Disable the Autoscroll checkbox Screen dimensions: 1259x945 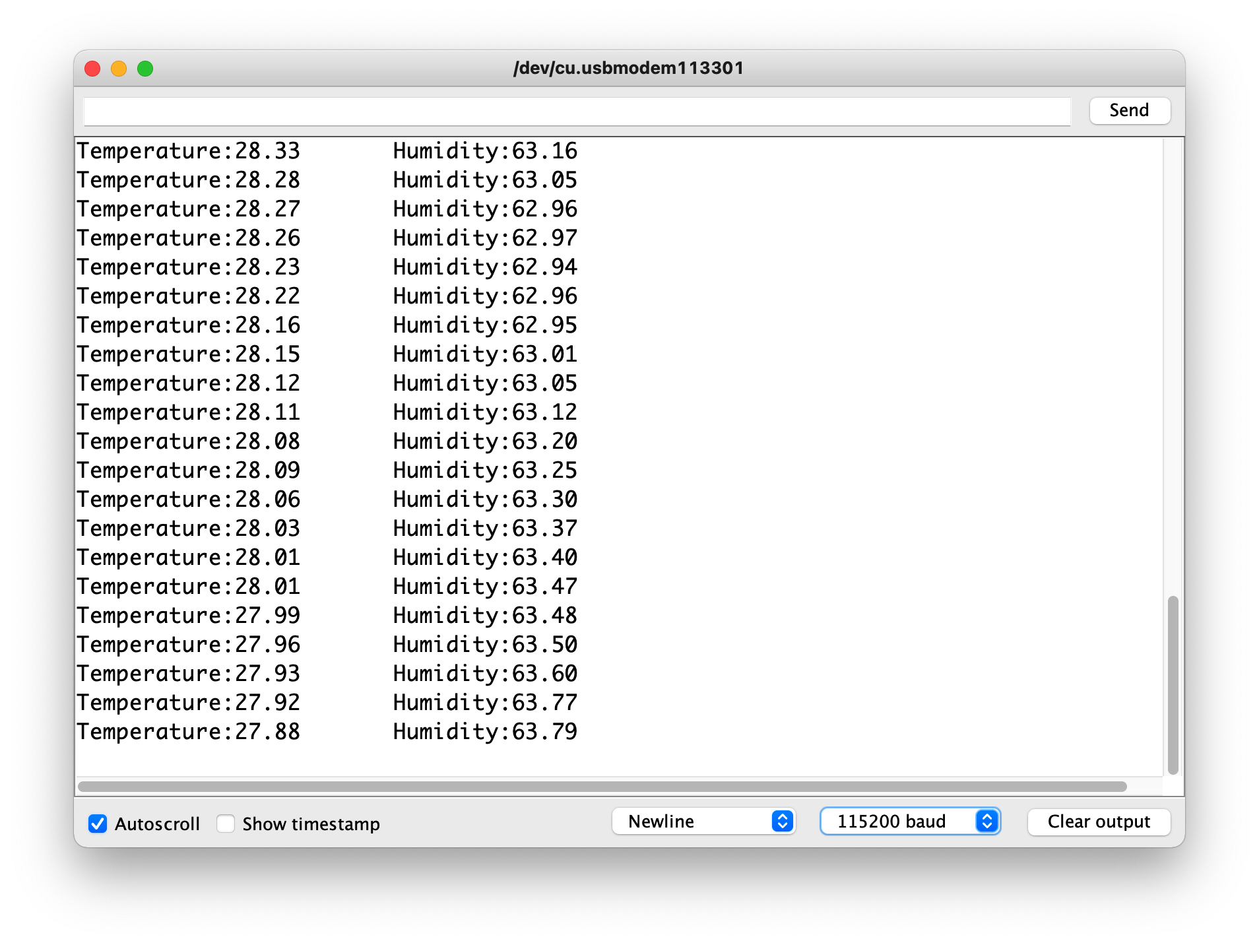pyautogui.click(x=98, y=823)
